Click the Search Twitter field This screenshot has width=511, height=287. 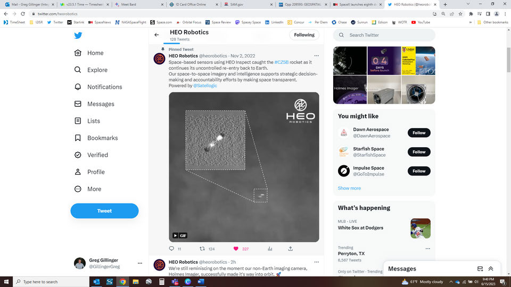click(384, 35)
